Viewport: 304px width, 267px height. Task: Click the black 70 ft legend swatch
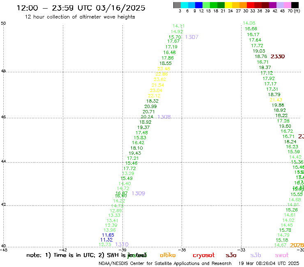coord(295,5)
